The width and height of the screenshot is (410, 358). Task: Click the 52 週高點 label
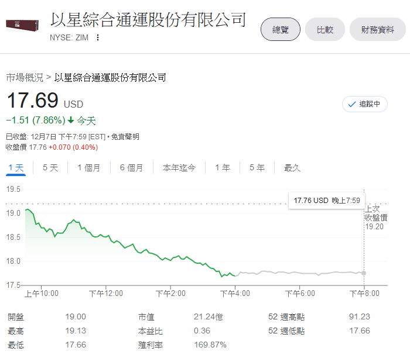coord(286,316)
